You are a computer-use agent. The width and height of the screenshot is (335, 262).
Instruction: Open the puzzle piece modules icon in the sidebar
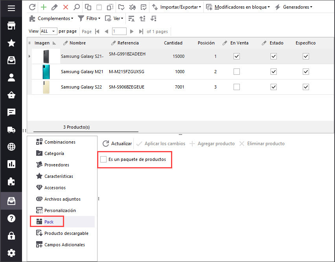(11, 182)
